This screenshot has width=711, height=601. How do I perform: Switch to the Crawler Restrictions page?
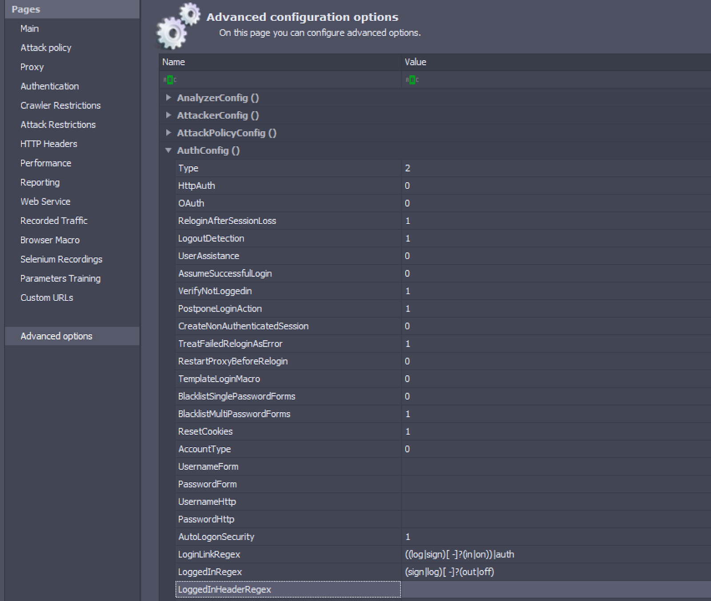click(60, 105)
